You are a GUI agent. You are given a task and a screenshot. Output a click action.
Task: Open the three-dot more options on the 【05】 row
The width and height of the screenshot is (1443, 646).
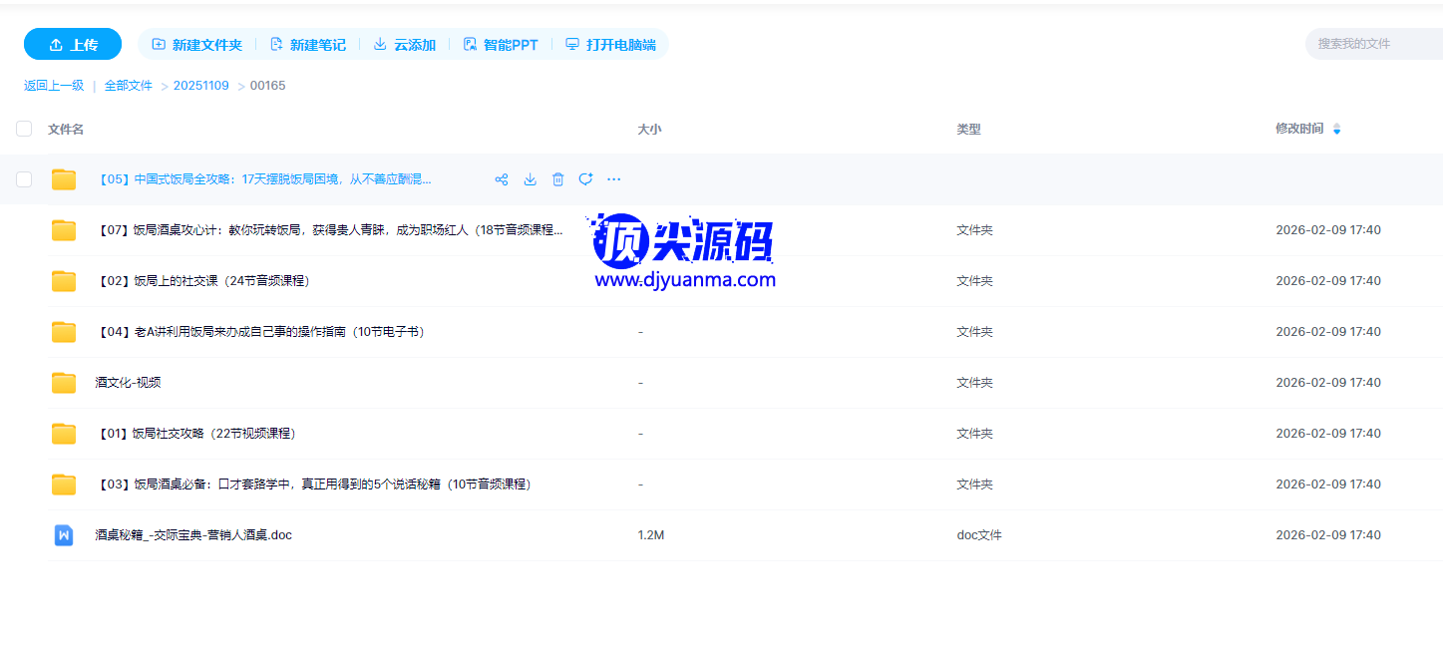pyautogui.click(x=613, y=179)
